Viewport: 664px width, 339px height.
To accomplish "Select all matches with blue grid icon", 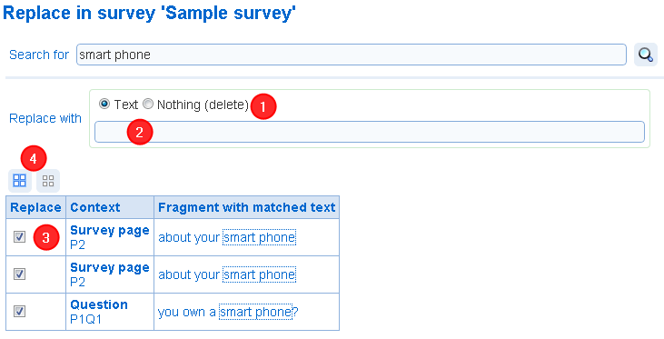I will (x=20, y=181).
